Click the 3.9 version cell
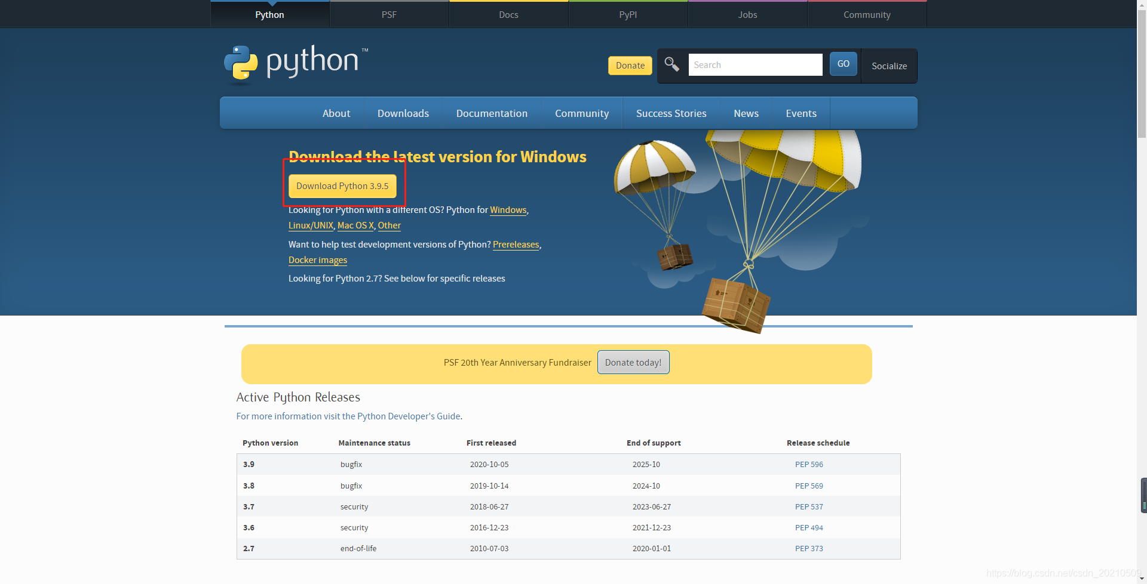 [249, 465]
